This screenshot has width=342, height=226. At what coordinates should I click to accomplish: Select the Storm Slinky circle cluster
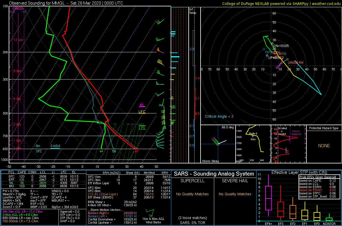point(216,141)
